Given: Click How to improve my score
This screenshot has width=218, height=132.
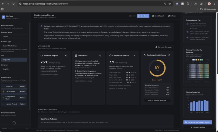Looking at the screenshot, I should click(x=157, y=100).
